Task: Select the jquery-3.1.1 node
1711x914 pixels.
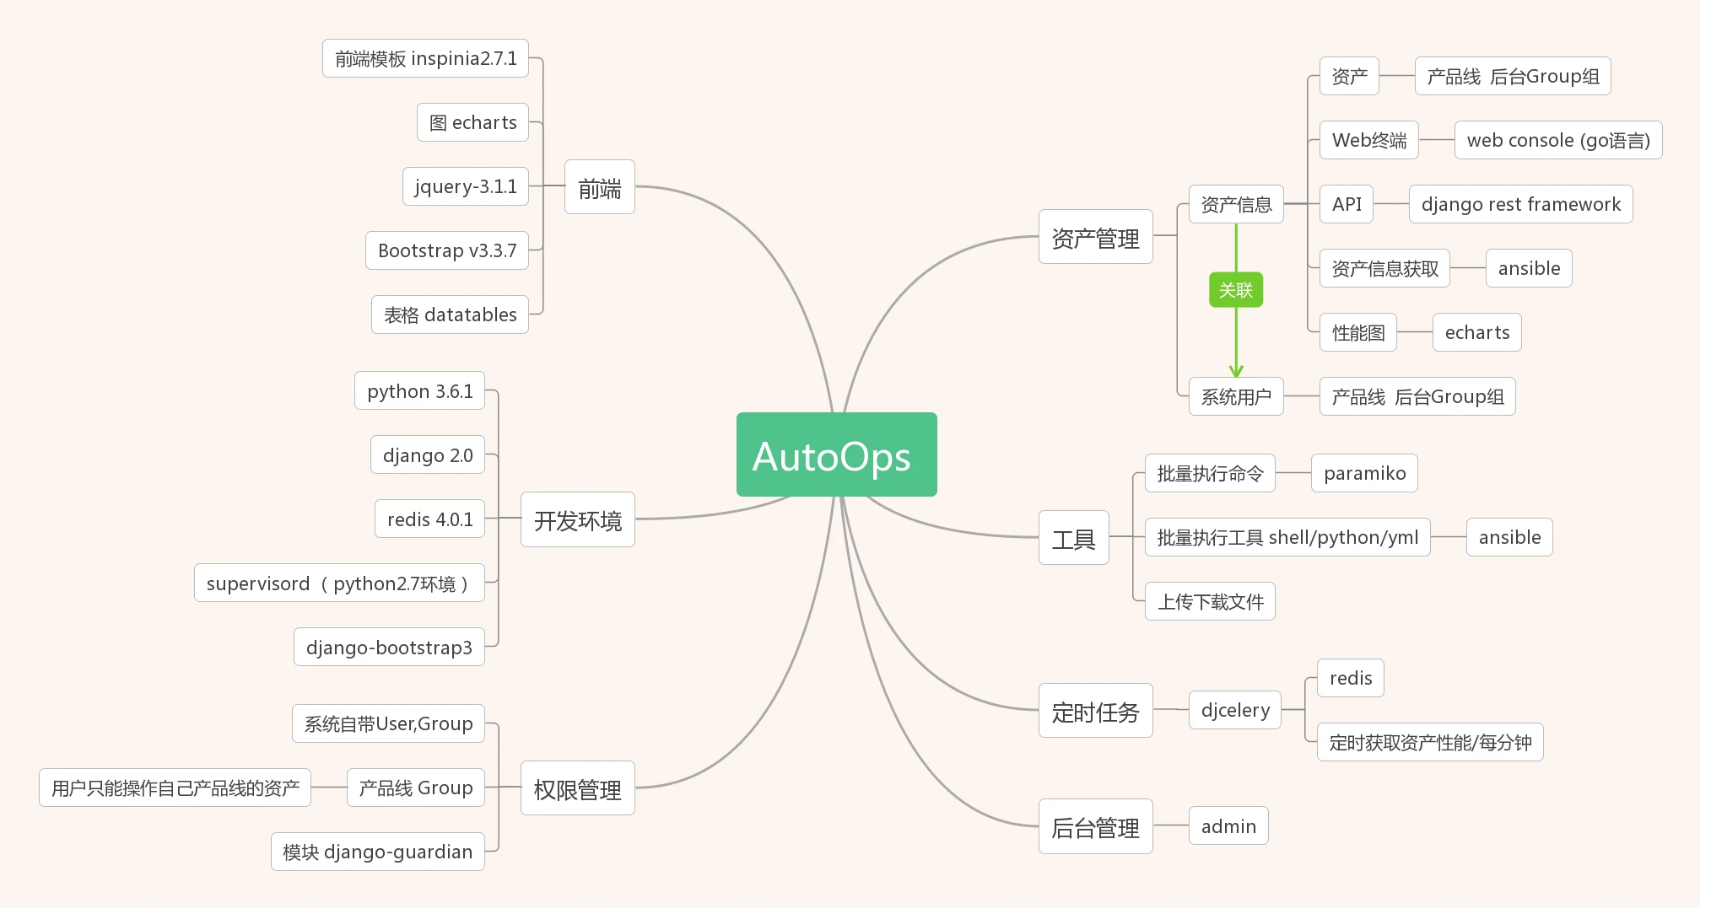Action: tap(466, 186)
